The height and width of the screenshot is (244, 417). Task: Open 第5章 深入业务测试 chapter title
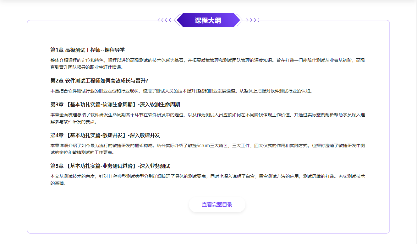point(110,166)
